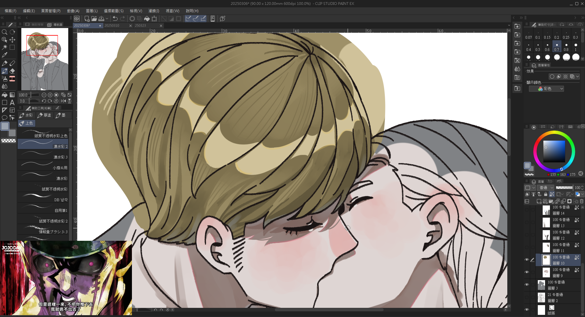
Task: Click the Fill command icon in command bar
Action: (x=147, y=19)
